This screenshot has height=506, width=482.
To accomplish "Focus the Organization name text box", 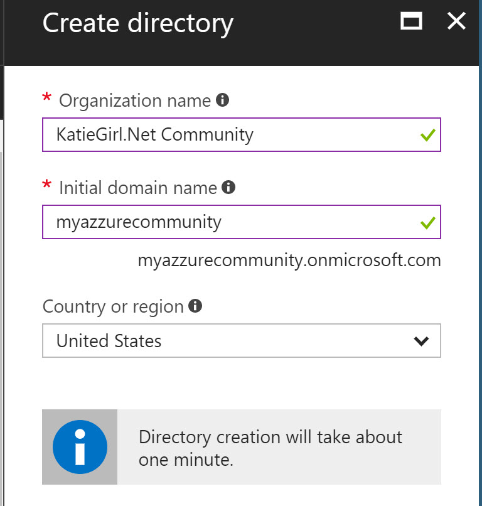I will point(226,134).
